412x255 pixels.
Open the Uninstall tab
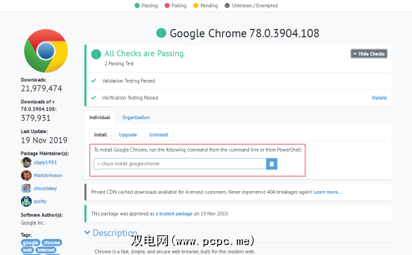159,135
